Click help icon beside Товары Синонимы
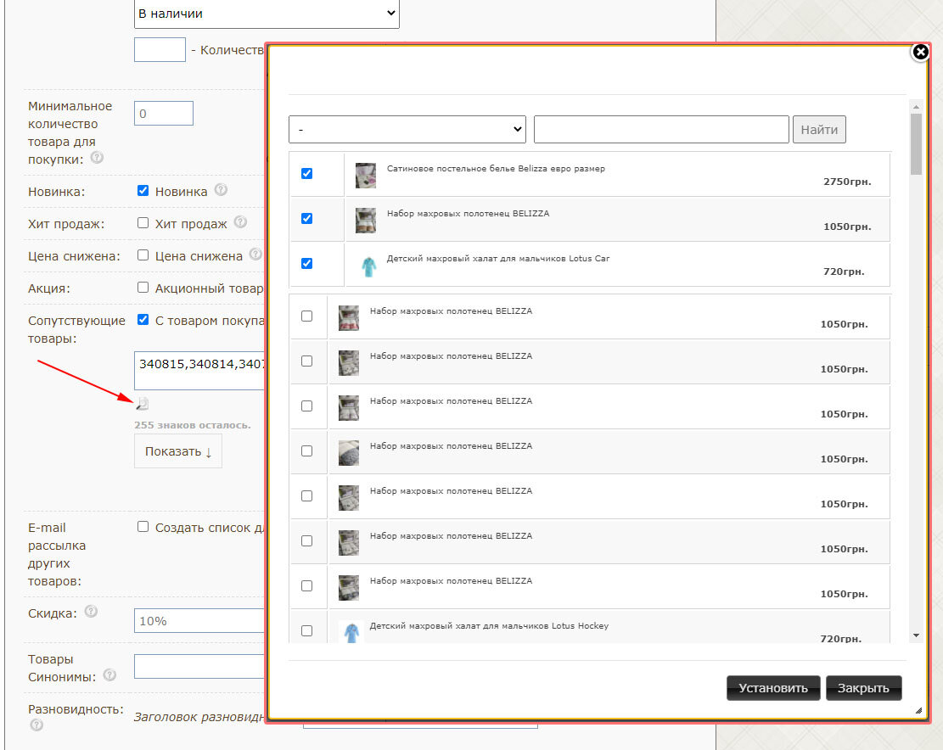The image size is (943, 750). click(109, 676)
